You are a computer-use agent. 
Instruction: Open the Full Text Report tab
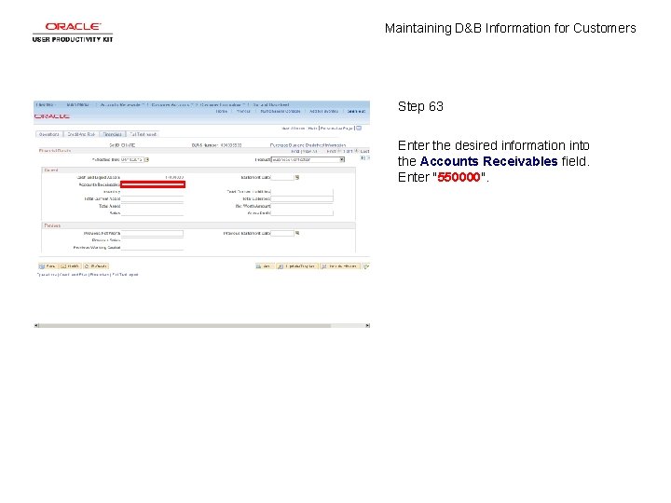click(x=143, y=134)
